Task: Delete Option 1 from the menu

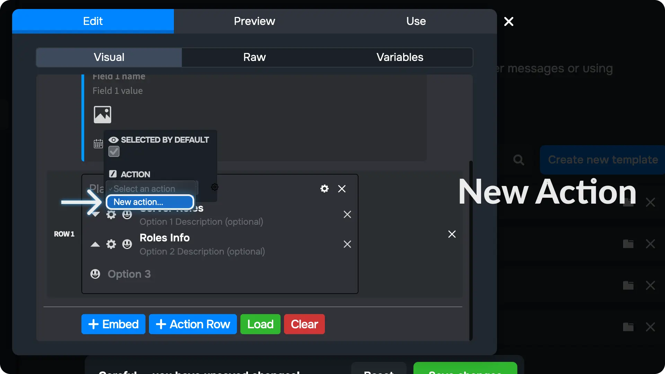Action: pos(347,214)
